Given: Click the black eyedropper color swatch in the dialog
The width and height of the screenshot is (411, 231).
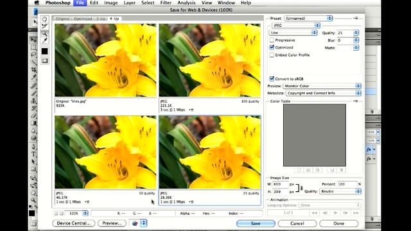Looking at the screenshot, I should pos(44,51).
